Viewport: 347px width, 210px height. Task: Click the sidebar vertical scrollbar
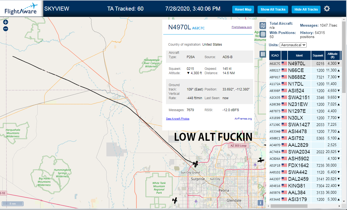click(344, 57)
